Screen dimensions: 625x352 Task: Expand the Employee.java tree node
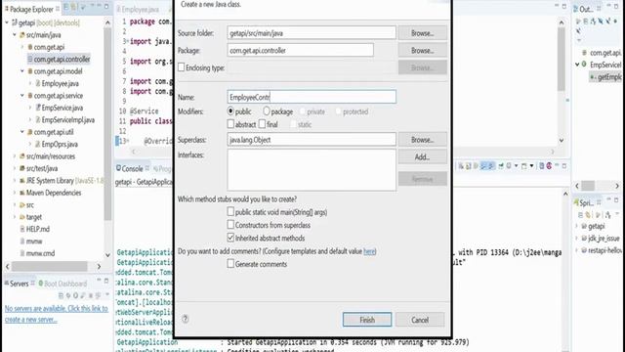pyautogui.click(x=30, y=83)
